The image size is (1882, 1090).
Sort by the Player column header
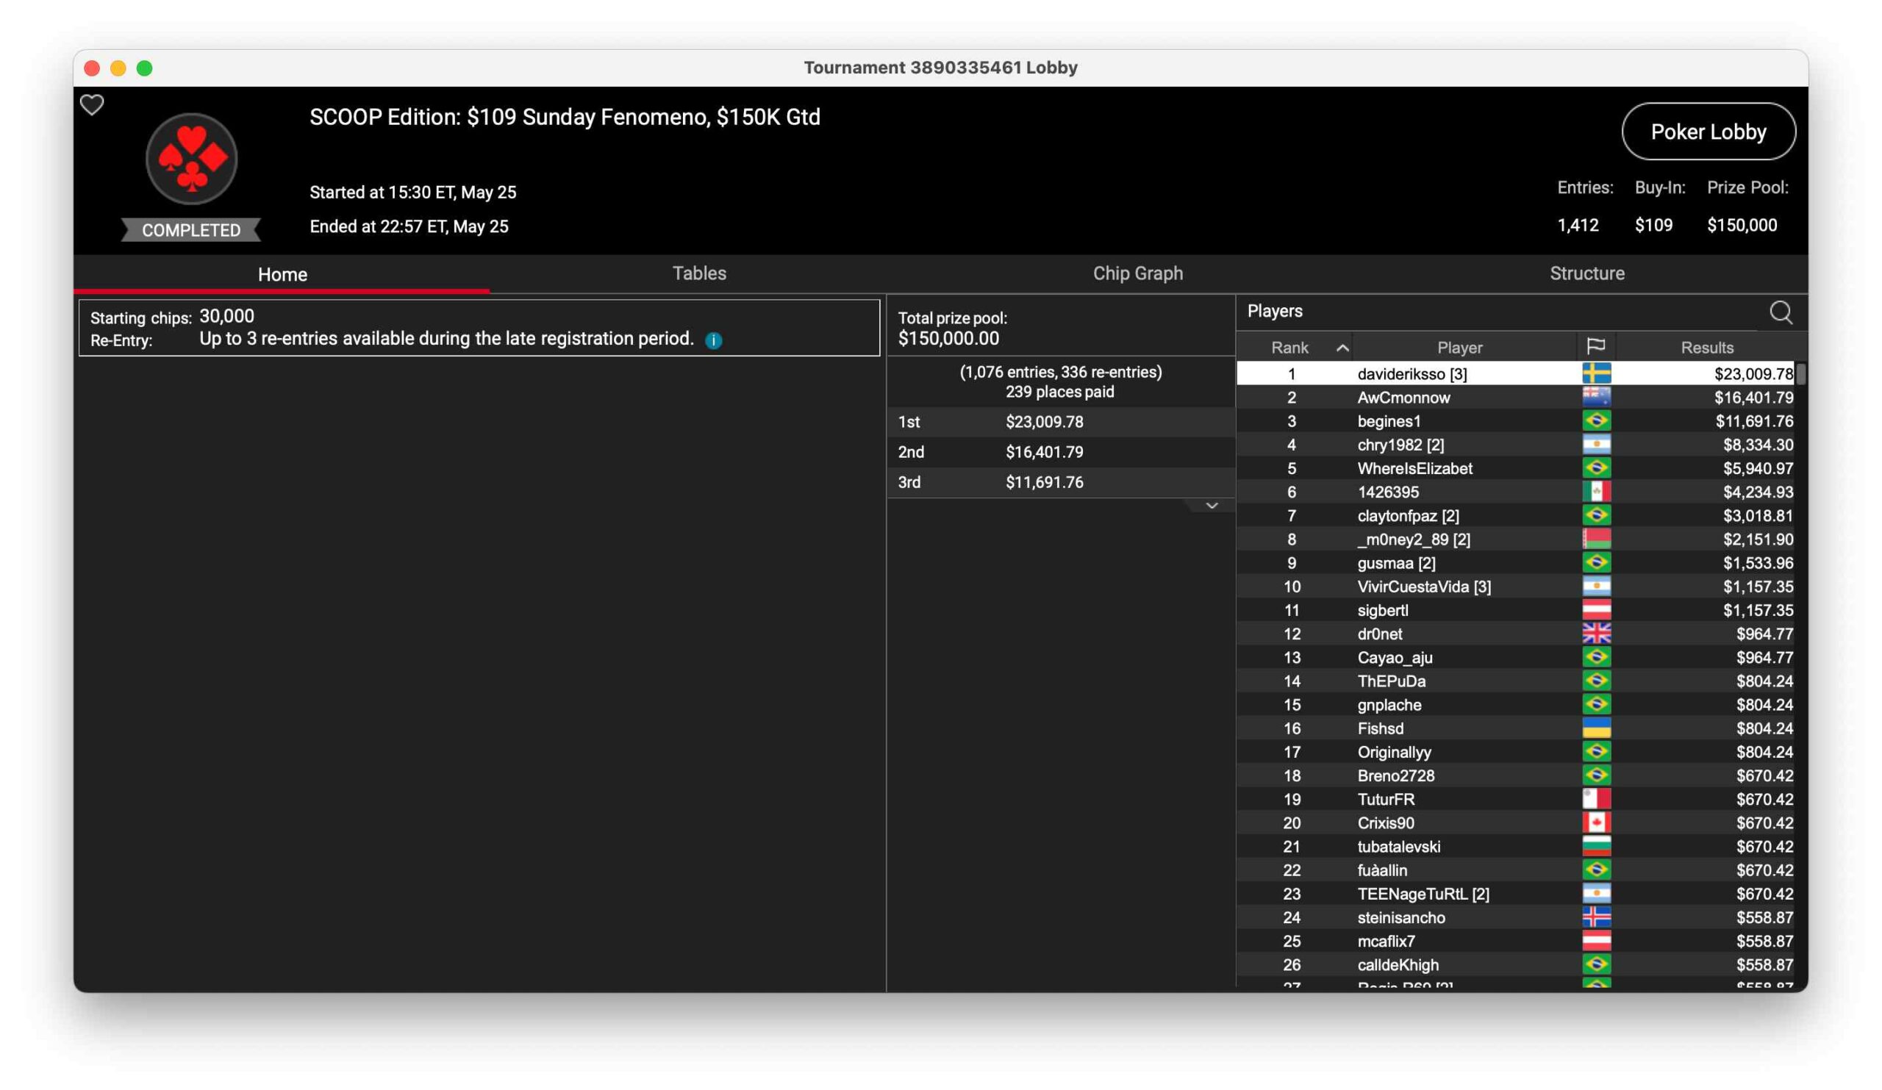point(1459,348)
